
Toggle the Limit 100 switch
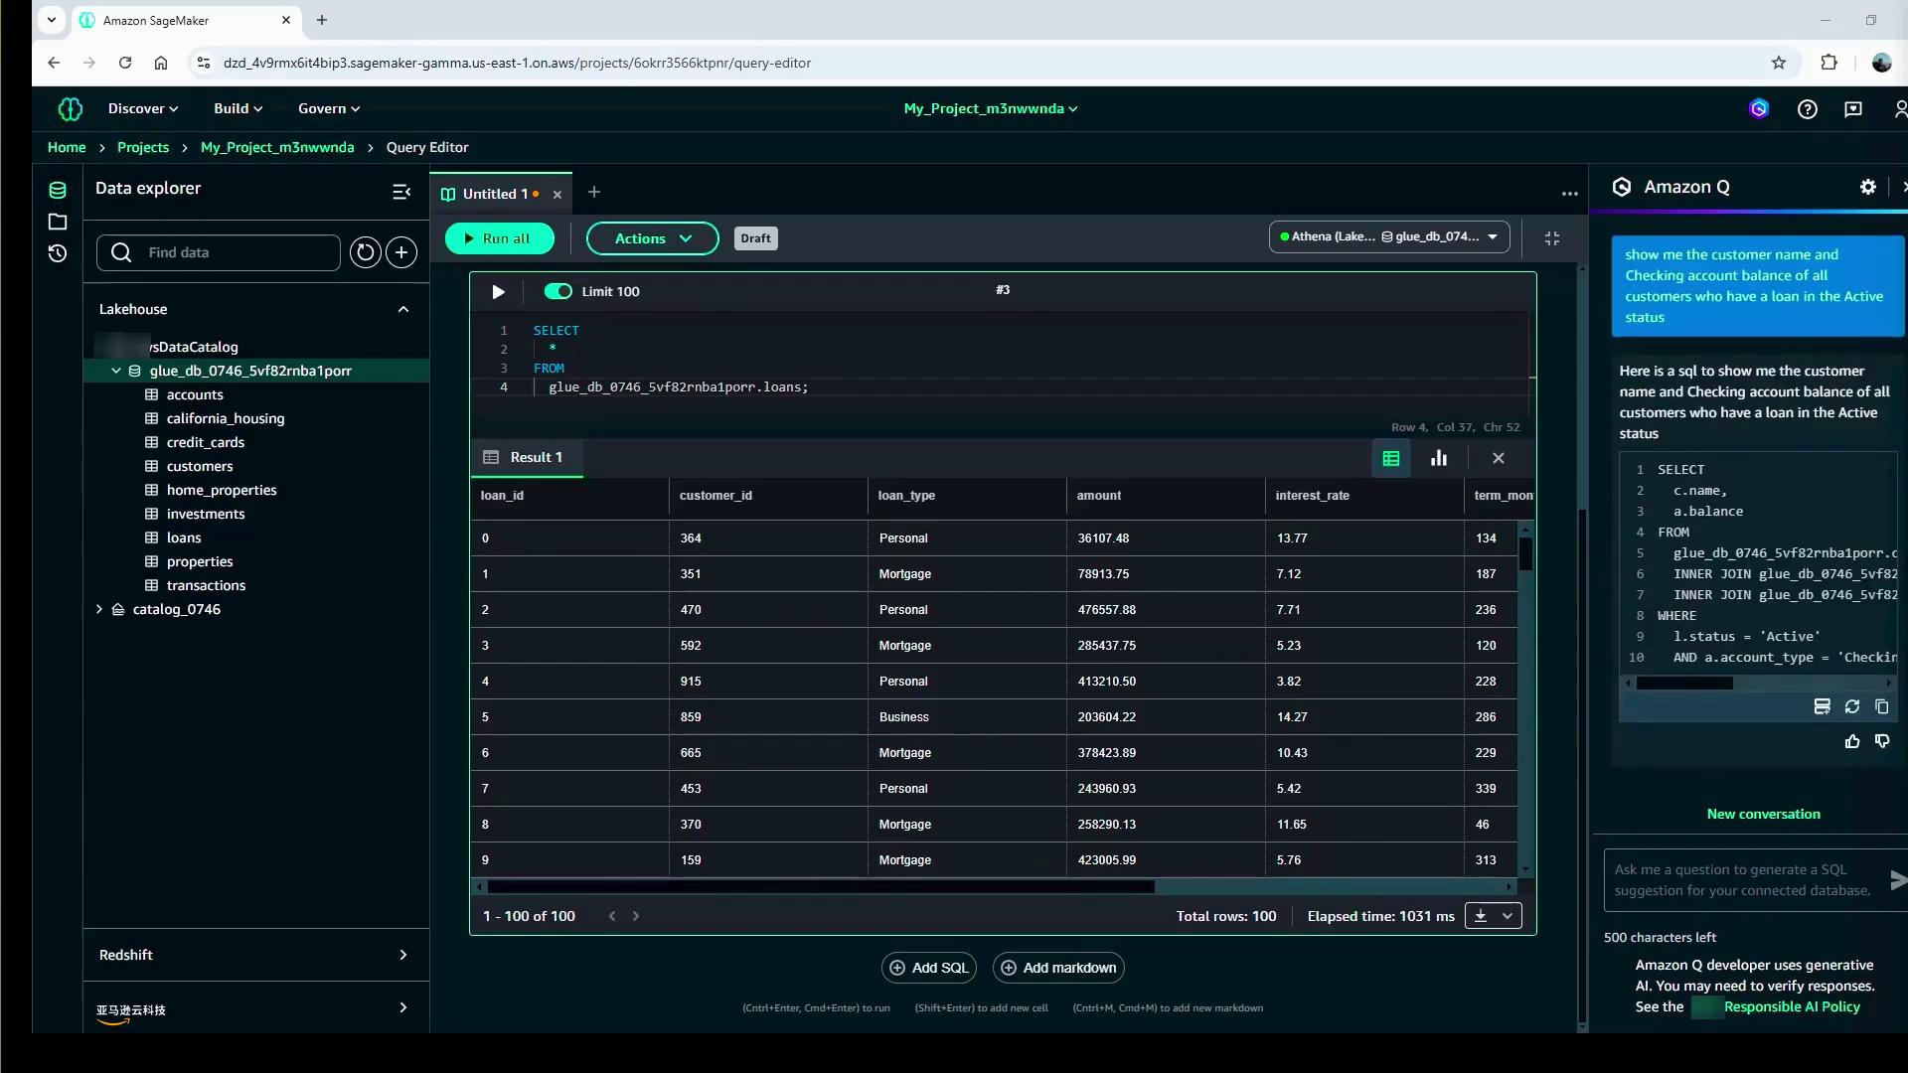(558, 291)
